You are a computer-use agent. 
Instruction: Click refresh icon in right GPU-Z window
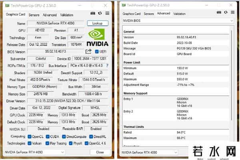tap(226, 12)
